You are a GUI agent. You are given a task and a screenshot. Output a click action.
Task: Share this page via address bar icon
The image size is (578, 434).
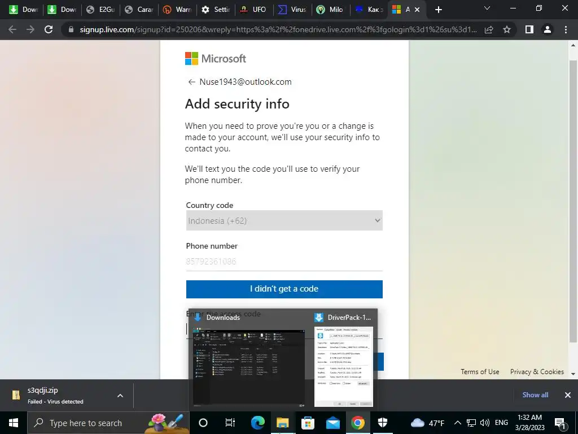pos(489,29)
